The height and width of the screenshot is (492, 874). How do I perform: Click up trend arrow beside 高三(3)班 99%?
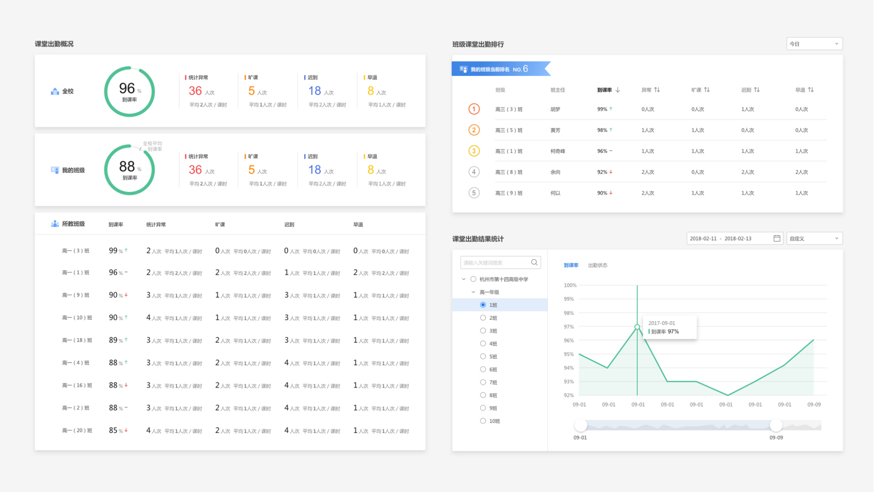click(x=611, y=109)
